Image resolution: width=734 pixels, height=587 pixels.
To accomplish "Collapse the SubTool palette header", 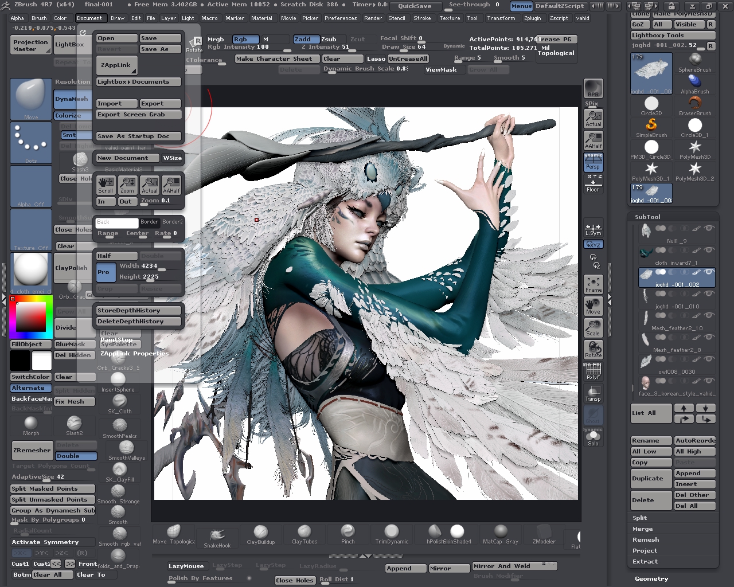I will 647,217.
